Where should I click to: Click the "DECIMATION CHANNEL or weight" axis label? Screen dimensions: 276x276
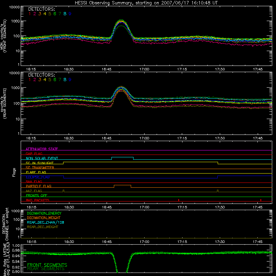tap(5, 224)
